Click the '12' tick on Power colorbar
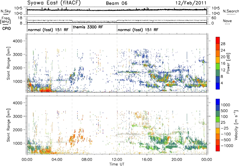Viewport: 239px width, 166px height. click(x=223, y=70)
